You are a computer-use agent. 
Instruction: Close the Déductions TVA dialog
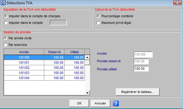tap(177, 3)
